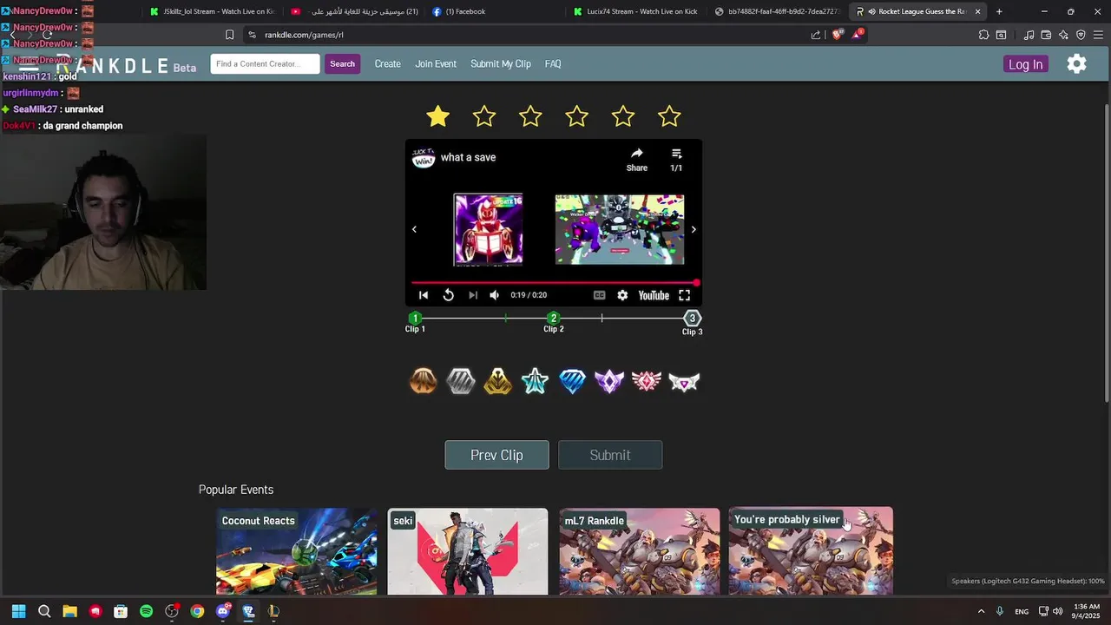The image size is (1111, 625).
Task: Open the mL7 Rankdle event card
Action: click(x=640, y=551)
